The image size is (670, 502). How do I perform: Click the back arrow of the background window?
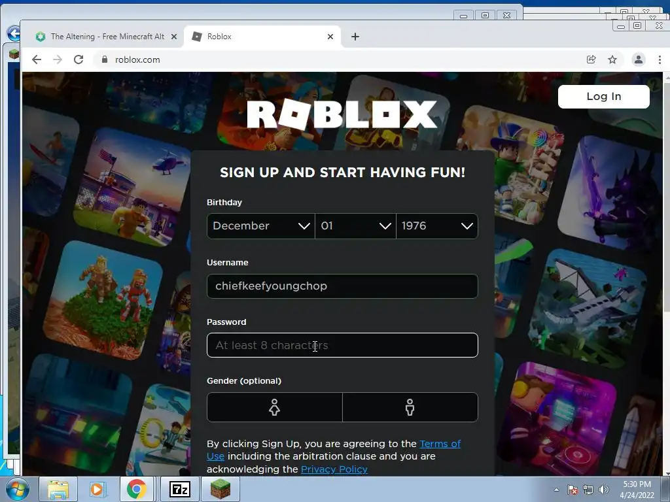pos(13,33)
